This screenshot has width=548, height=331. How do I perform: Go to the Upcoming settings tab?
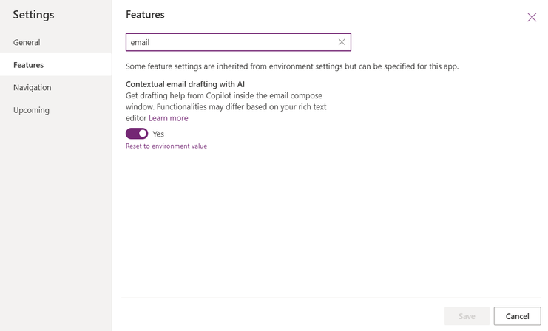coord(31,110)
